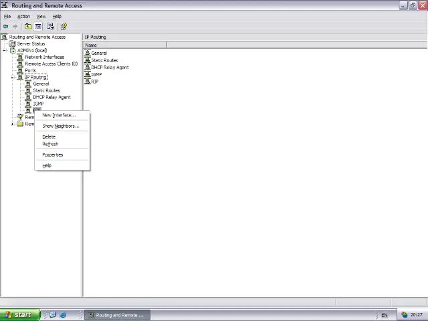The height and width of the screenshot is (321, 428).
Task: Open the Action menu
Action: [24, 16]
